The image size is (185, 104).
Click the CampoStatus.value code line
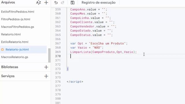point(91,35)
